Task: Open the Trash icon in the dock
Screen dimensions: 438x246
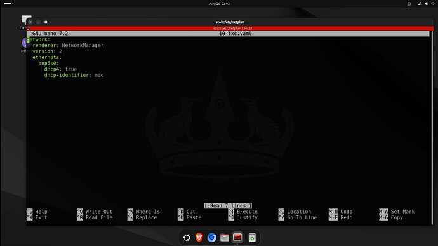Action: (252, 238)
